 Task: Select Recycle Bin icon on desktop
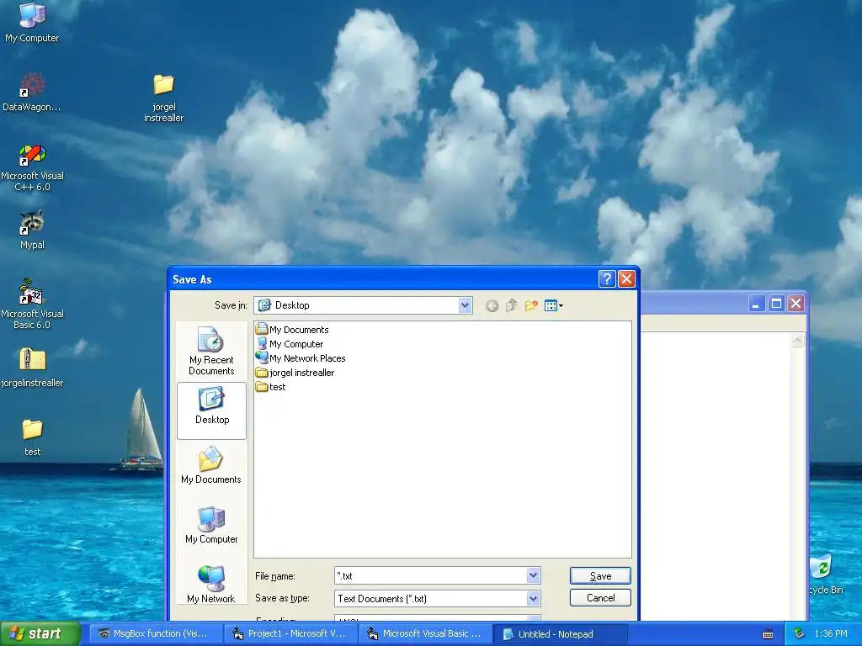pyautogui.click(x=825, y=574)
